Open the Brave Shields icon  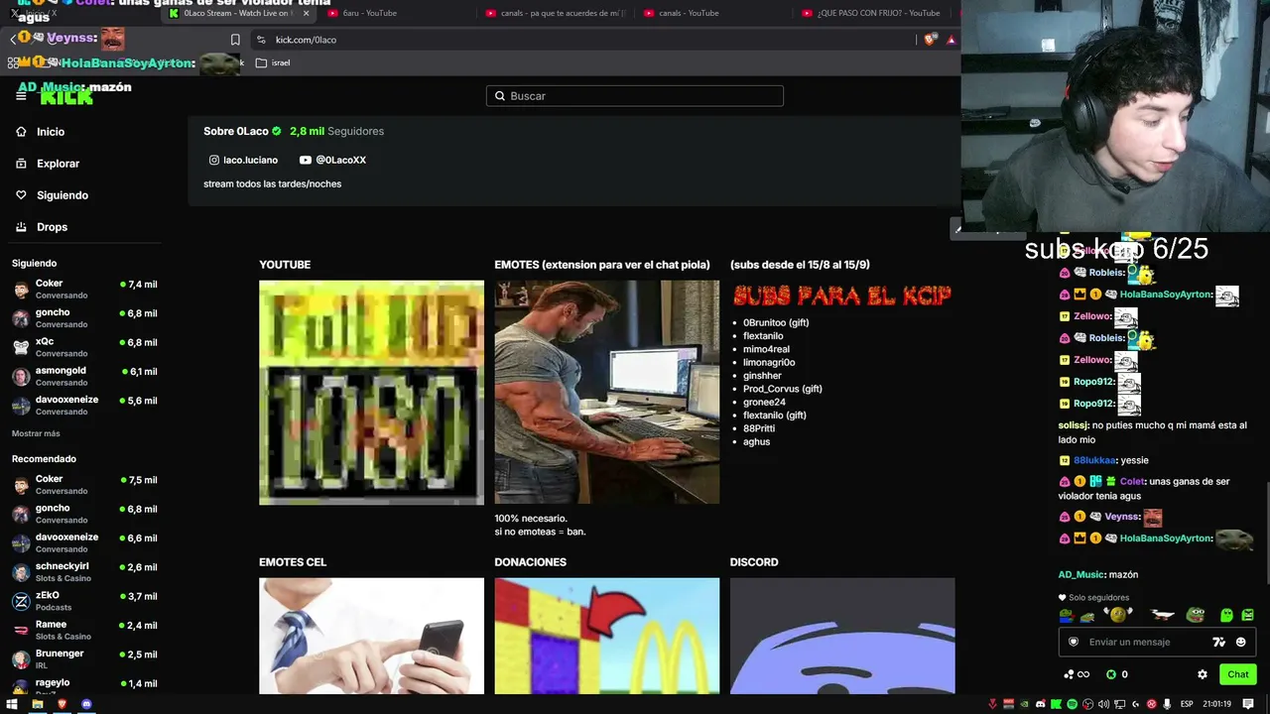tap(930, 40)
